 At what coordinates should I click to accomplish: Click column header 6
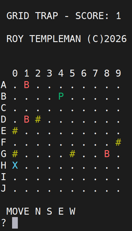click(x=84, y=73)
